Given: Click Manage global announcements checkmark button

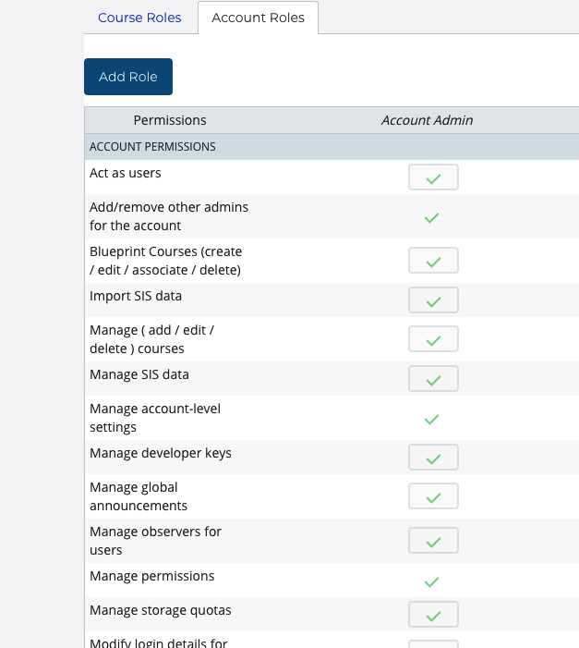Looking at the screenshot, I should pyautogui.click(x=433, y=497).
